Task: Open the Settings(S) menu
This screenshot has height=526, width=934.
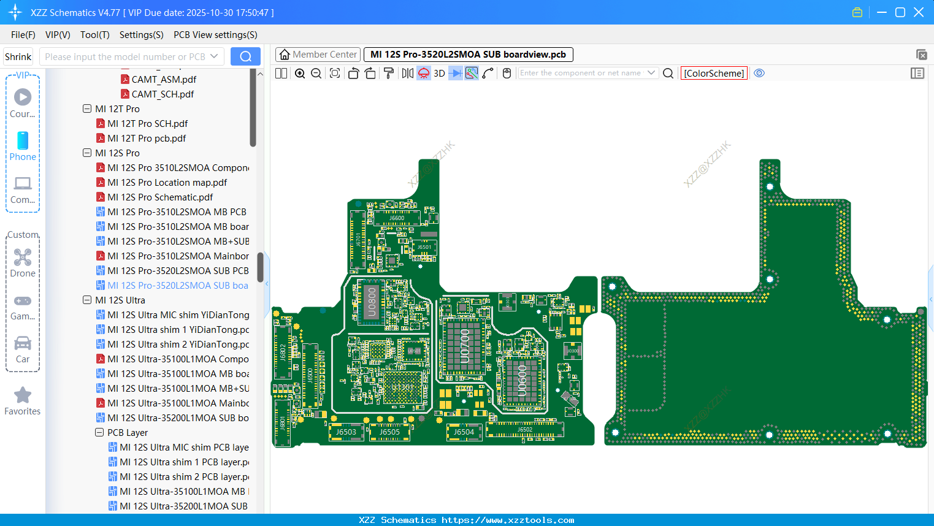Action: (x=141, y=35)
